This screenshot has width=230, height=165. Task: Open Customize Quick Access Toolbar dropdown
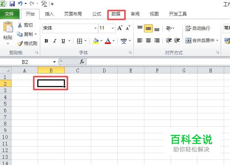click(x=52, y=4)
